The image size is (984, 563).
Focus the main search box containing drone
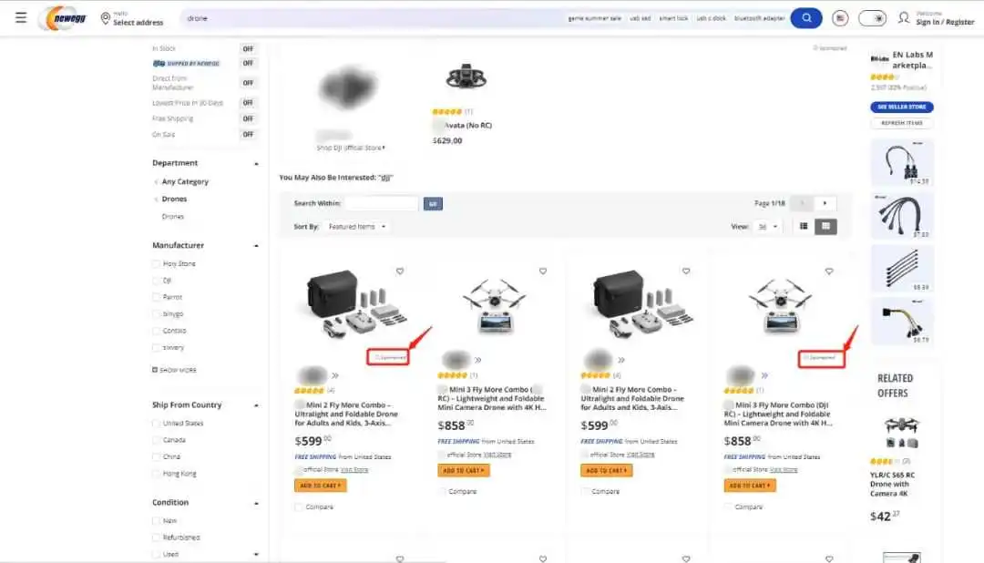374,18
